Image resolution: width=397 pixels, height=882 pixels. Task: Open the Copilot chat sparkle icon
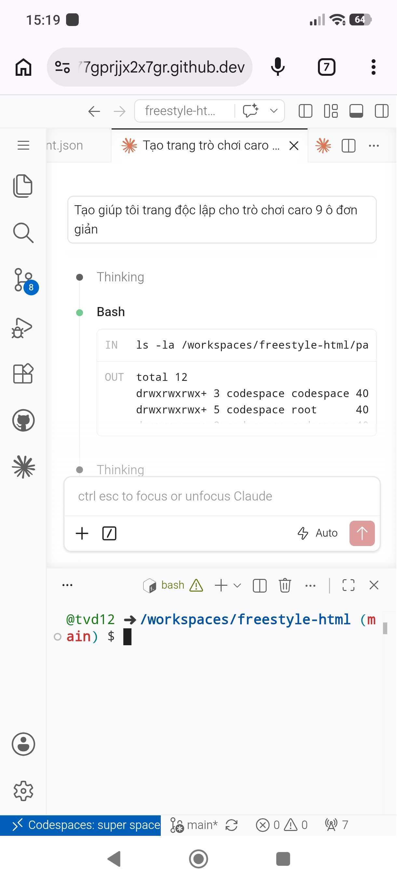pyautogui.click(x=250, y=111)
